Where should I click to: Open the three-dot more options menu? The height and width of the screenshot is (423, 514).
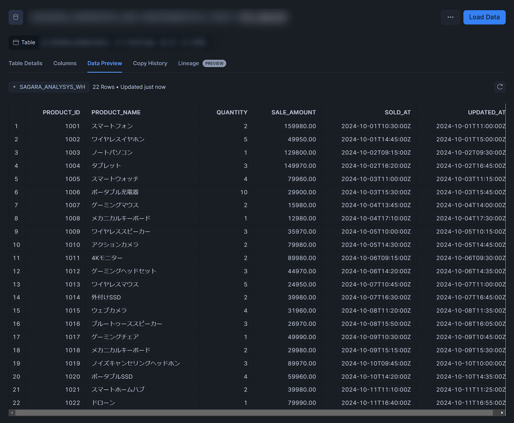tap(450, 17)
